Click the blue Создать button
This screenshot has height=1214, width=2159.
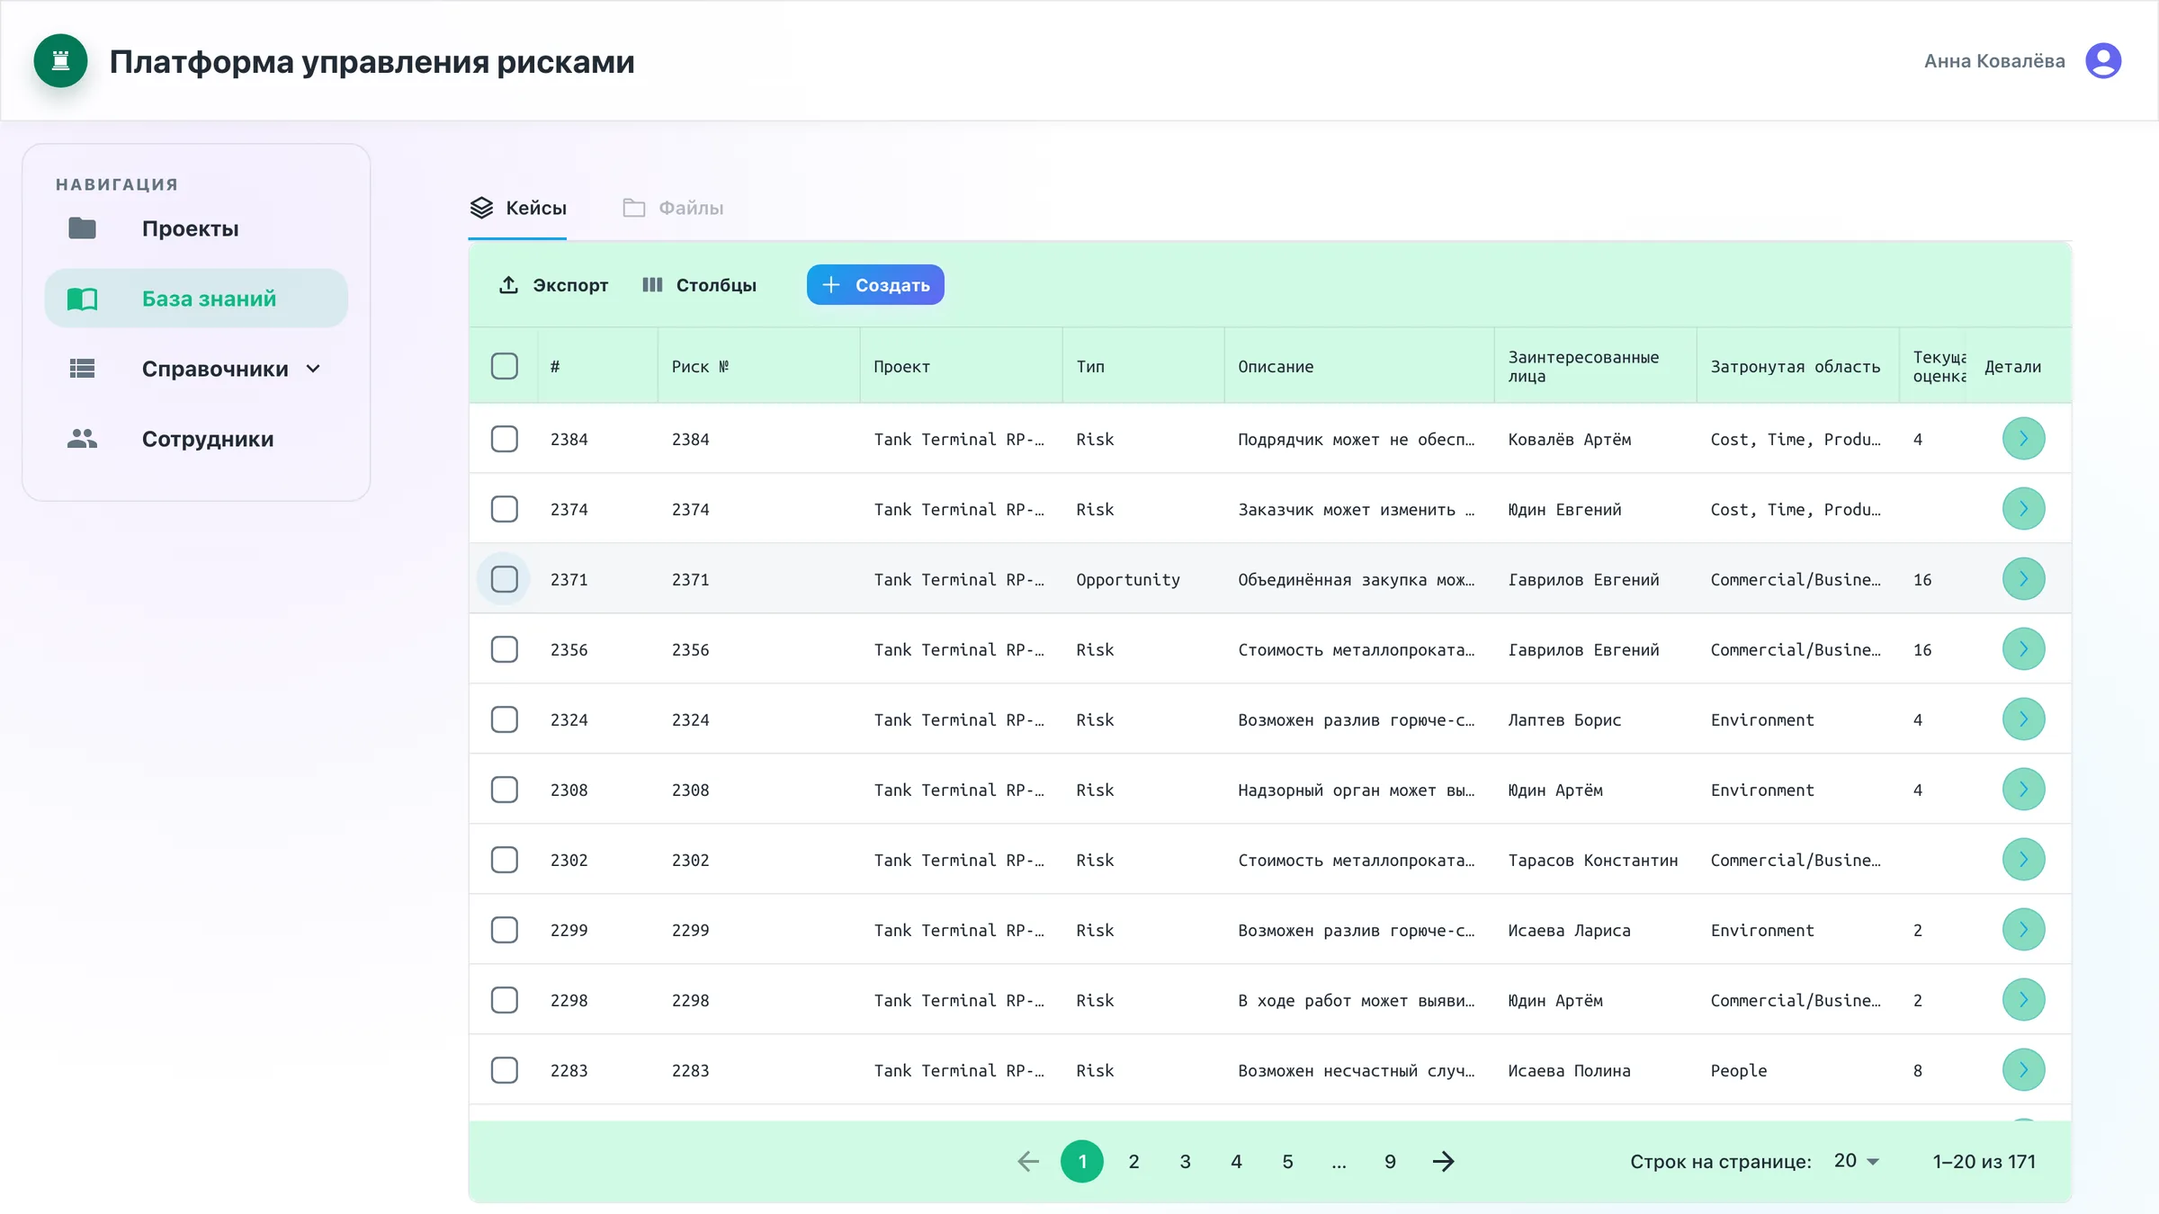(875, 285)
